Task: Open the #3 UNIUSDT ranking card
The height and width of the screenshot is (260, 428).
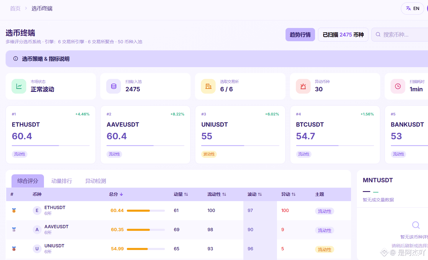Action: click(x=240, y=135)
